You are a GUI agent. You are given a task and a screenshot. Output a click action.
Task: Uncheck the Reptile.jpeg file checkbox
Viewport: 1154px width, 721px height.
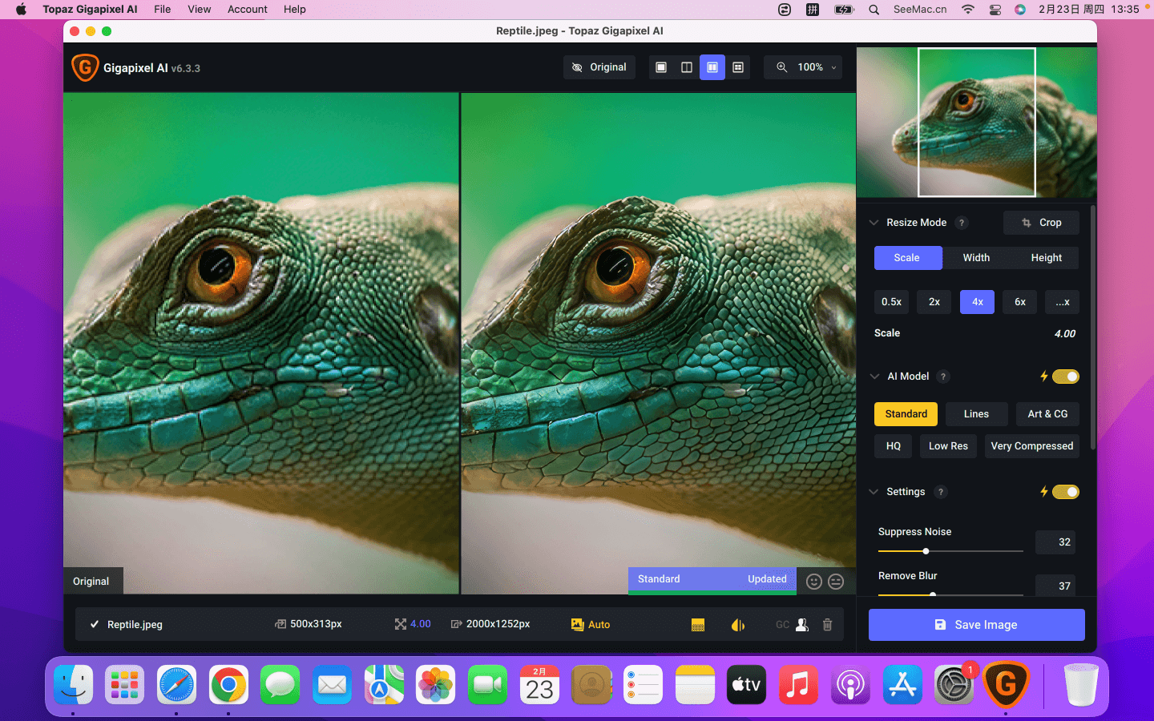[x=95, y=625]
